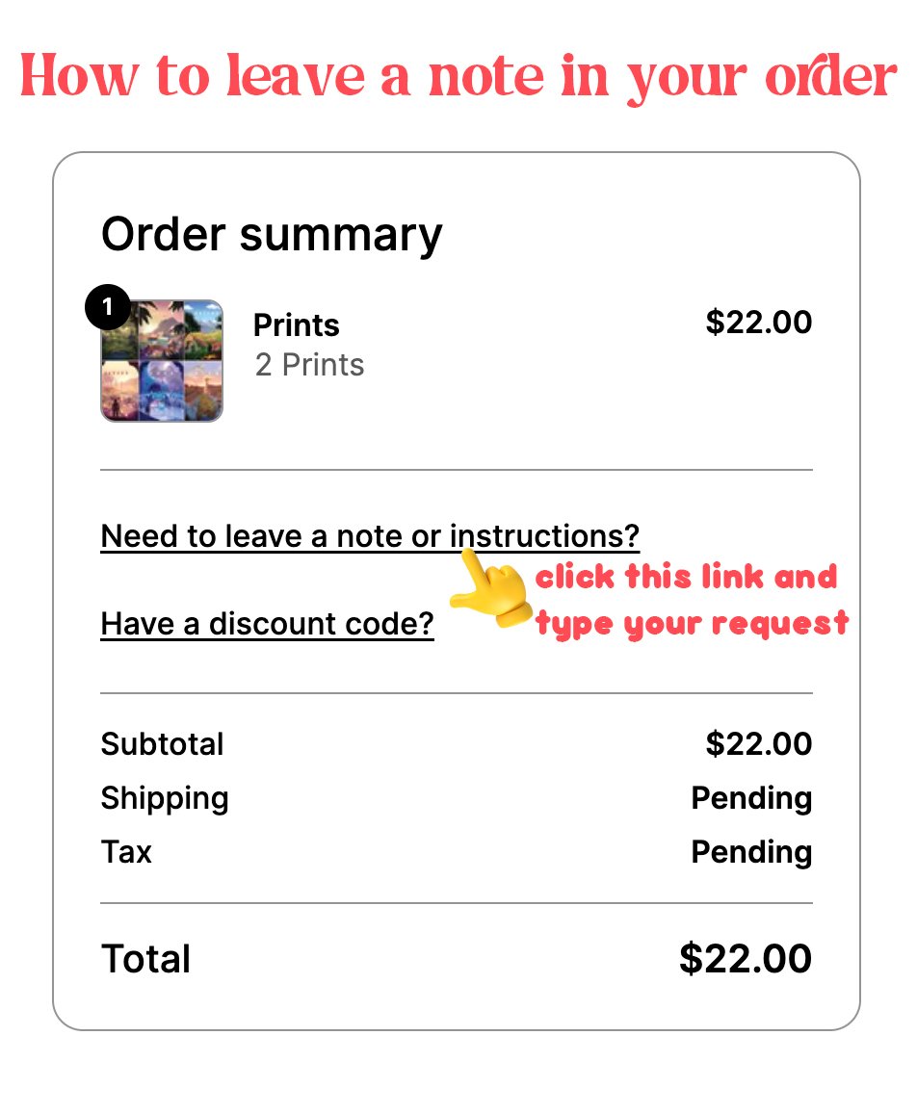Click the Subtotal label
Screen dimensions: 917x1113
coord(162,744)
